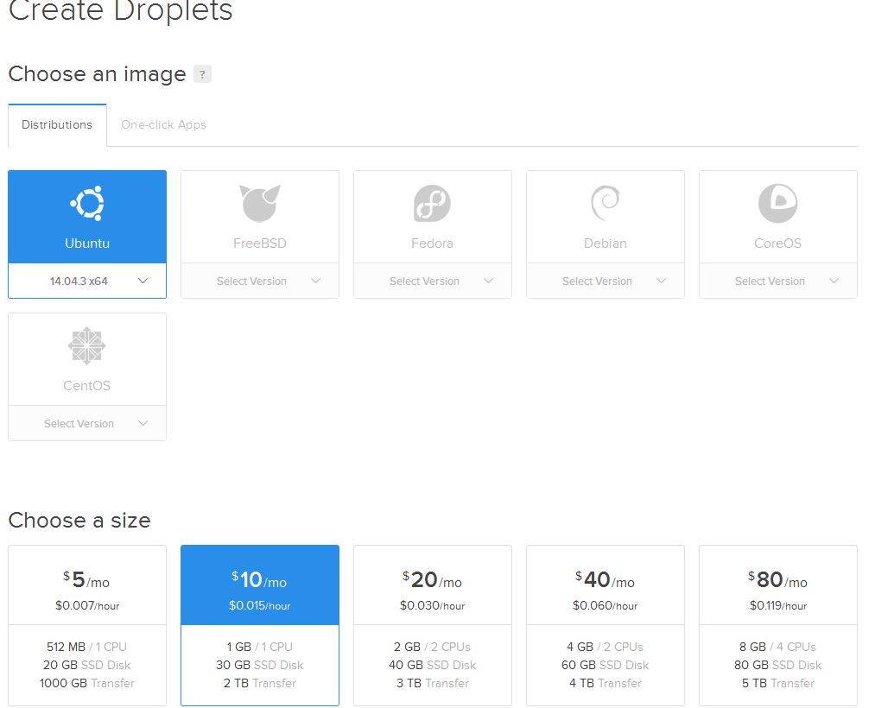Click the Debian label text
The image size is (875, 708).
coord(605,243)
